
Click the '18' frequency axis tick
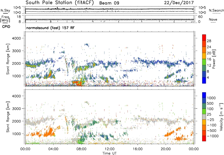point(19,17)
